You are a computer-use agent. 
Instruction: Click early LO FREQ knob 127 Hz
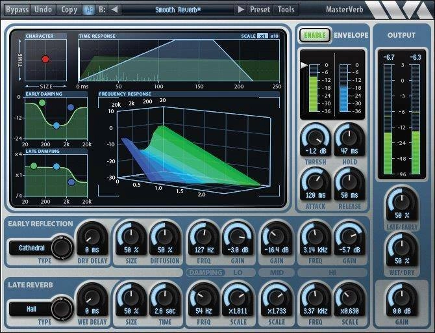click(x=204, y=238)
